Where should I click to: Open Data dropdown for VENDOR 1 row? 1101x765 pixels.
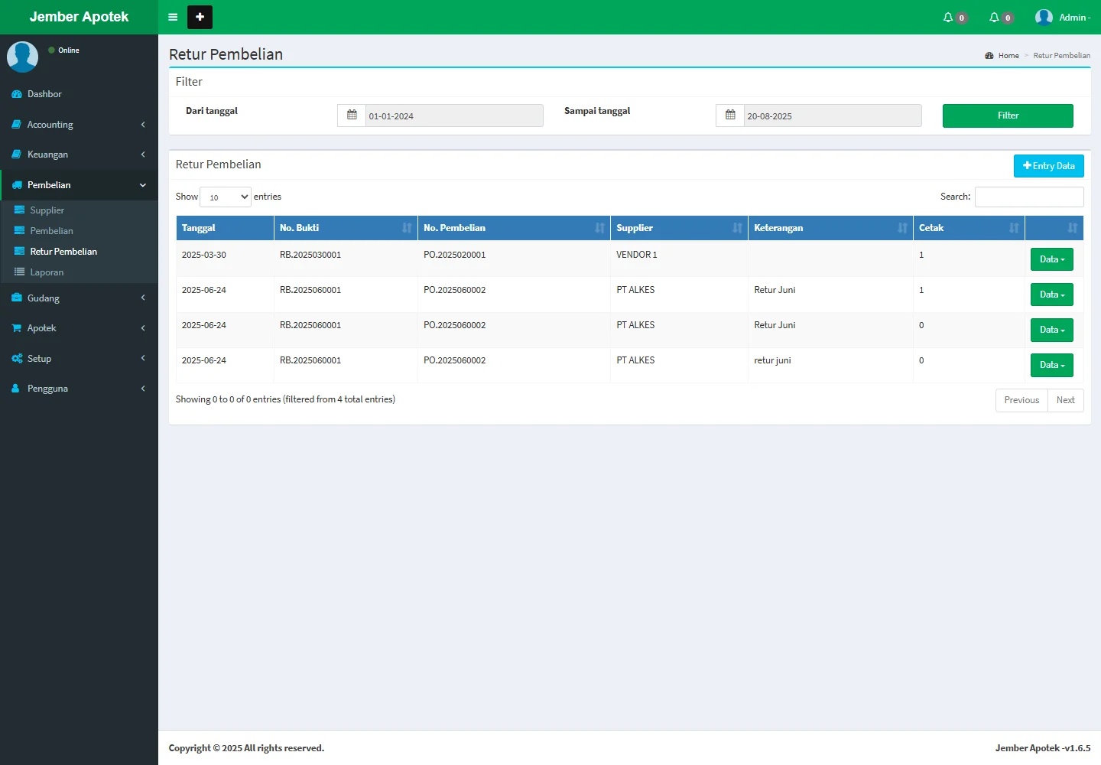(x=1051, y=259)
